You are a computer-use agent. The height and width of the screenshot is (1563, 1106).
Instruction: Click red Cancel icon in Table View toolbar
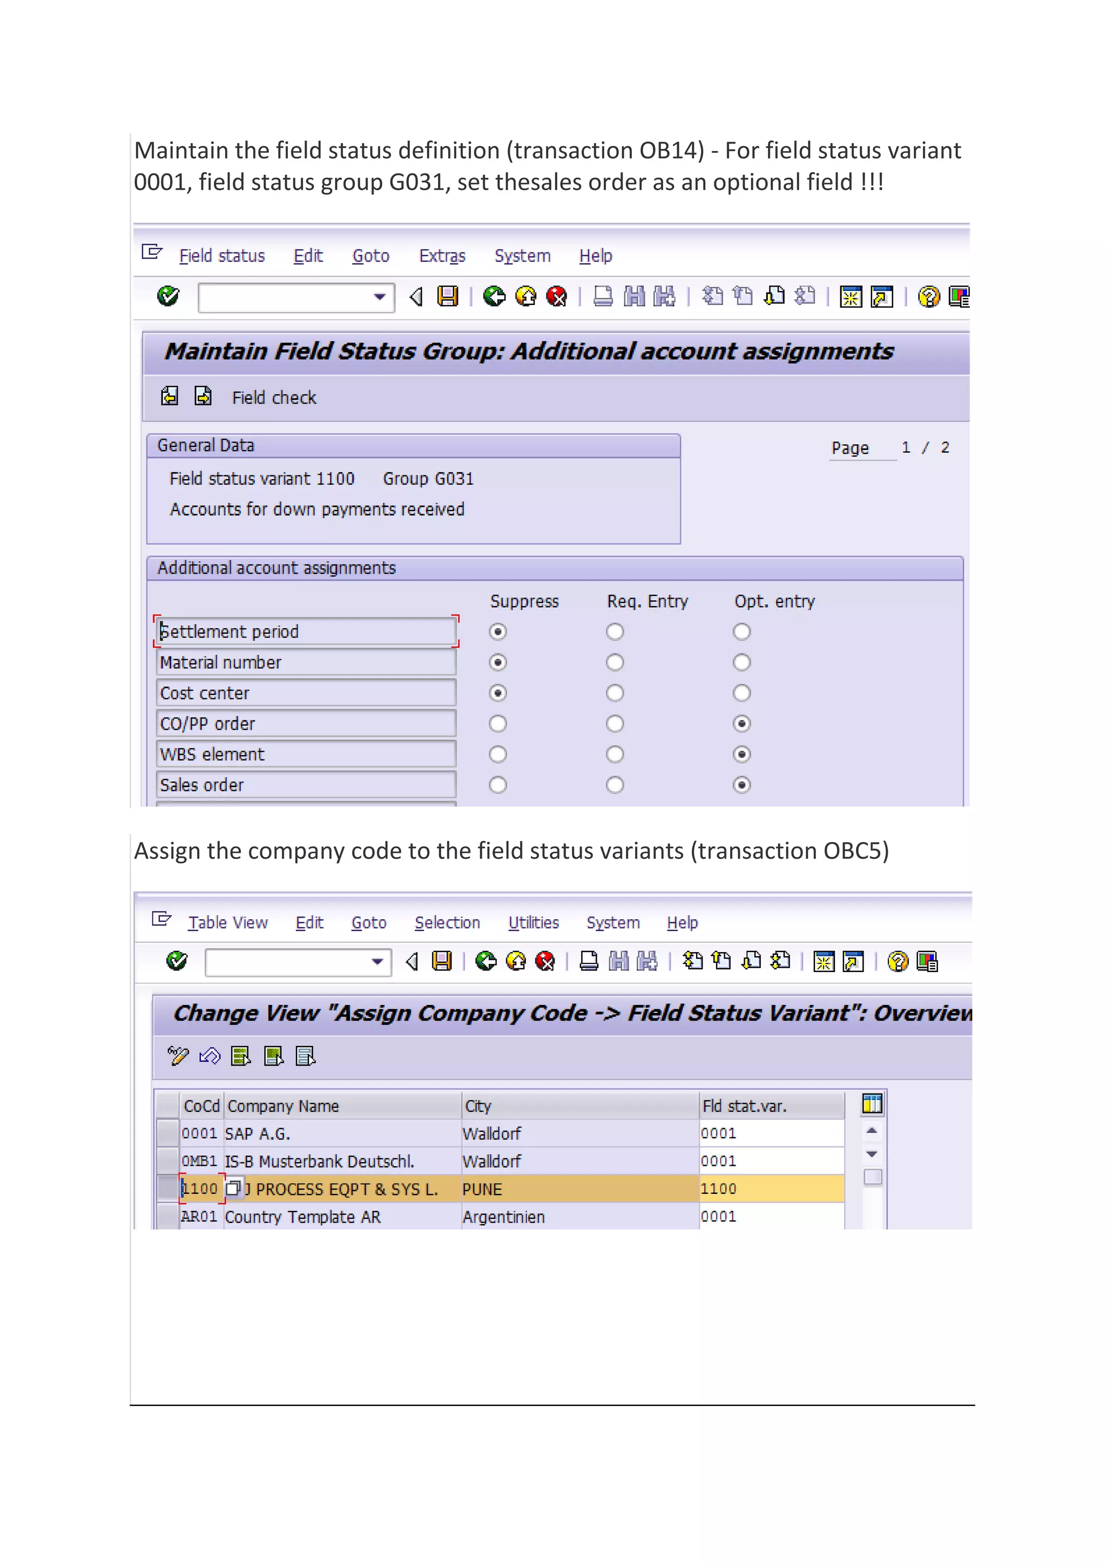coord(545,961)
